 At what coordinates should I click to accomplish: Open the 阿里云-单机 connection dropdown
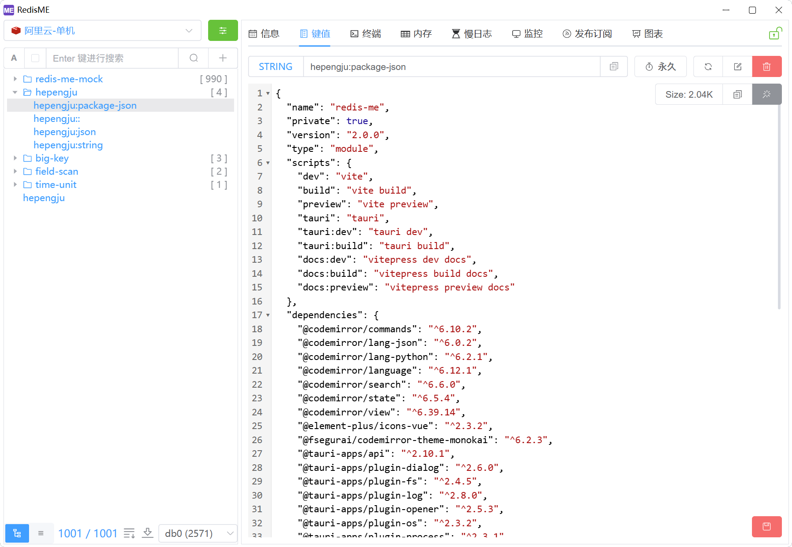[102, 30]
